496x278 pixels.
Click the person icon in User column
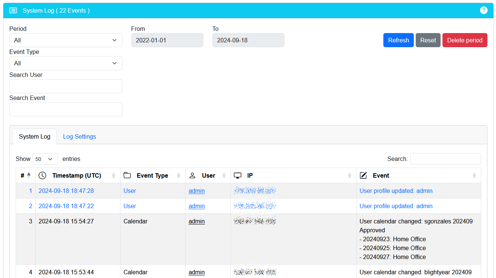(x=192, y=175)
